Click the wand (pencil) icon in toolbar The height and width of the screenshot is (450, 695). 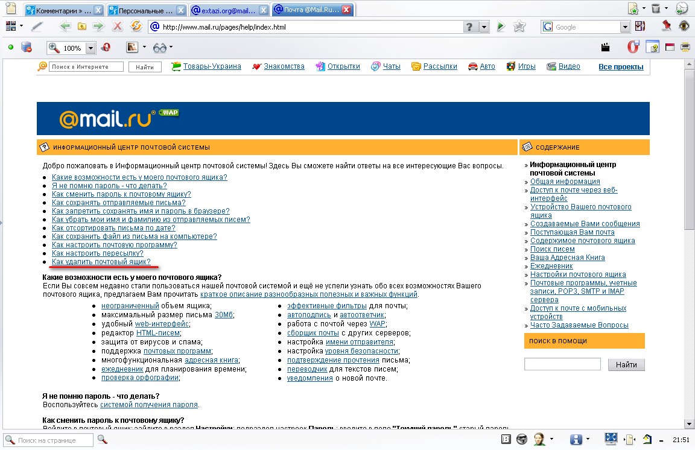tap(37, 27)
